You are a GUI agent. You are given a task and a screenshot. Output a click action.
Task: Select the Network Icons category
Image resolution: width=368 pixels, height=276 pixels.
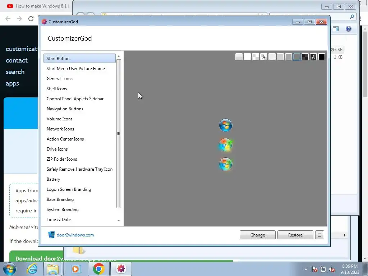click(79, 129)
